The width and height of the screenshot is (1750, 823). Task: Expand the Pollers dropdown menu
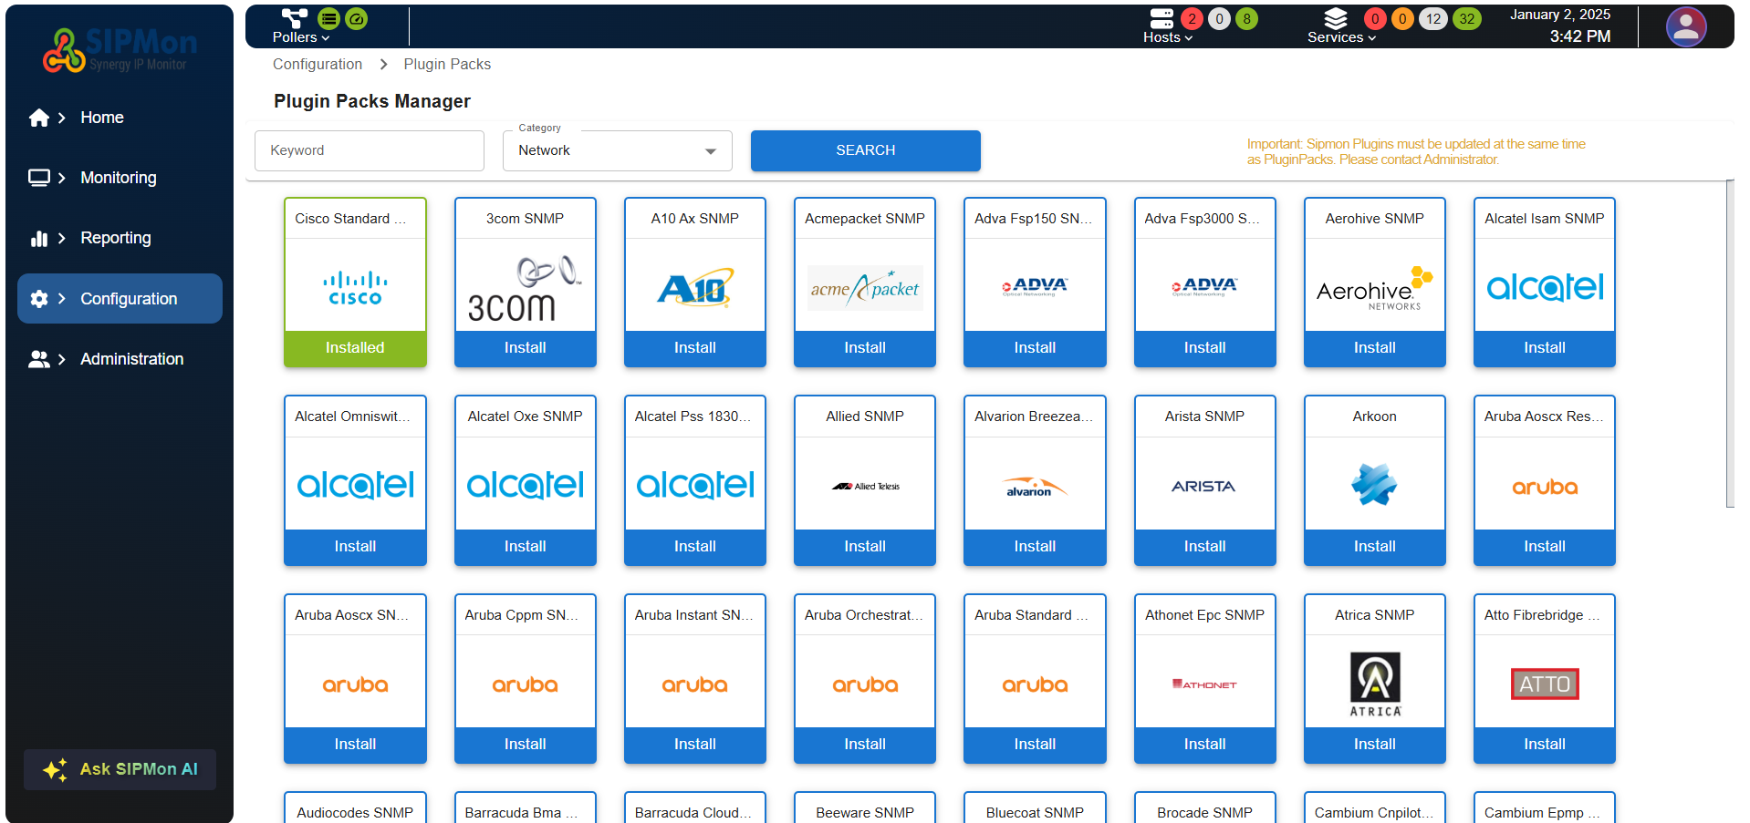(x=300, y=37)
